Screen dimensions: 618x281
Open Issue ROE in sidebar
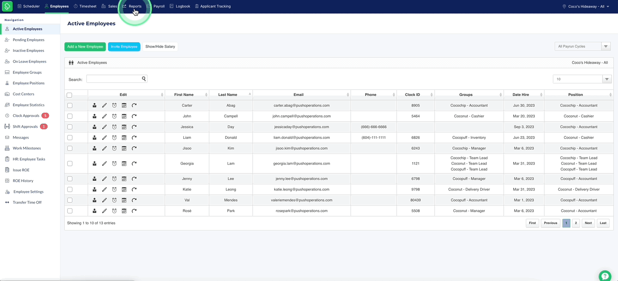coord(21,170)
